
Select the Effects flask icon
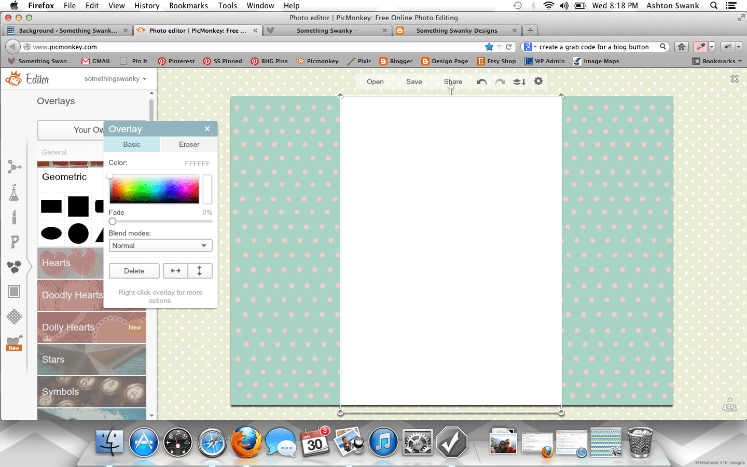14,193
